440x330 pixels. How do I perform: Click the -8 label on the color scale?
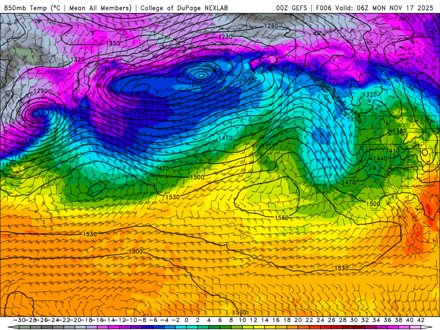click(x=142, y=320)
